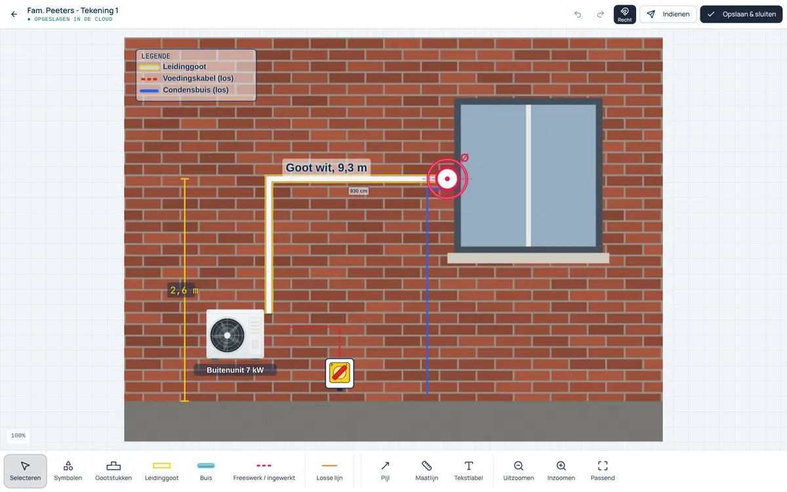This screenshot has height=492, width=787.
Task: Select the outdoor unit symbol on wall
Action: click(x=235, y=335)
